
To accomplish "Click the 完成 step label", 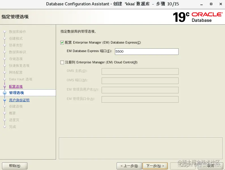I will pyautogui.click(x=12, y=127).
